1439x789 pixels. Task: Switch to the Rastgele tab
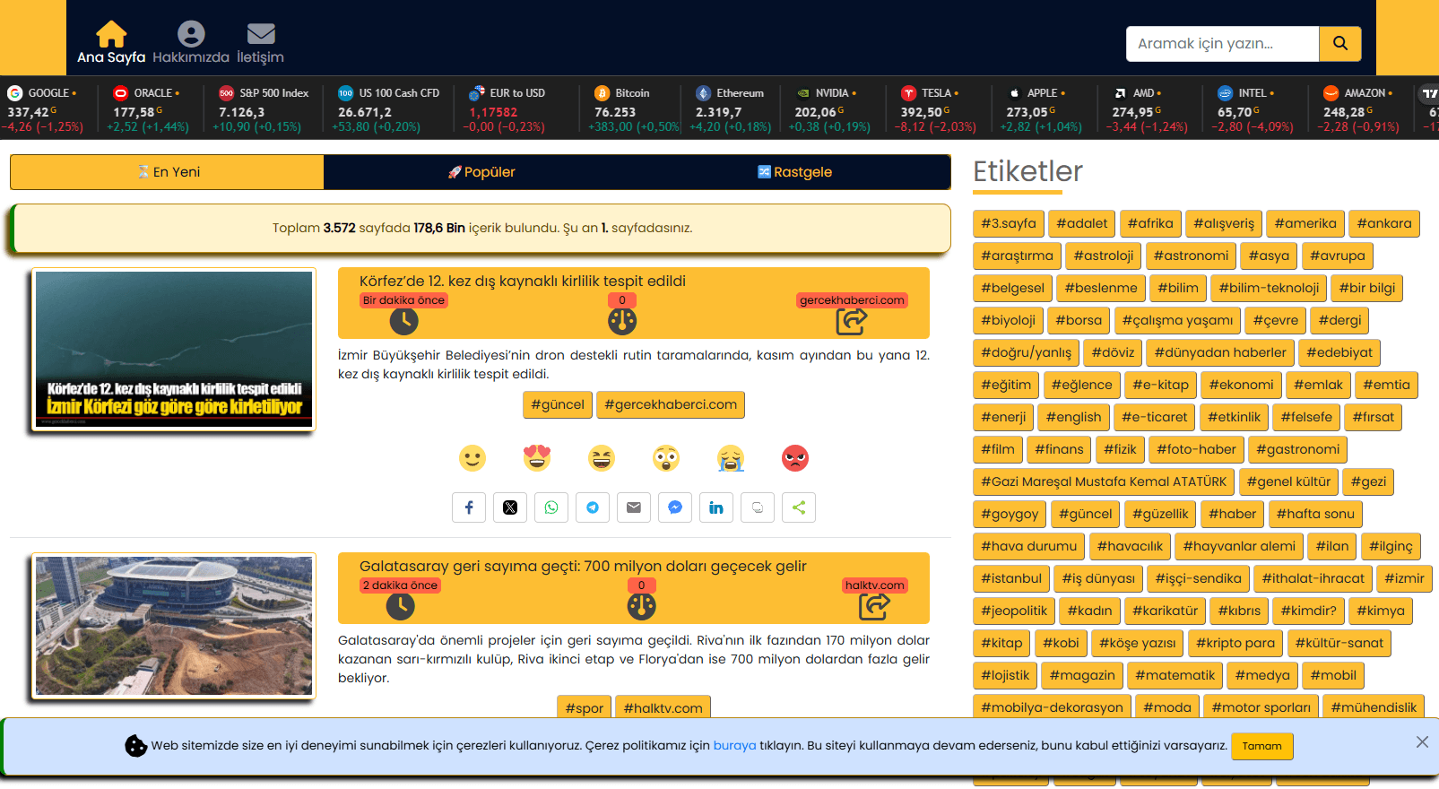794,172
